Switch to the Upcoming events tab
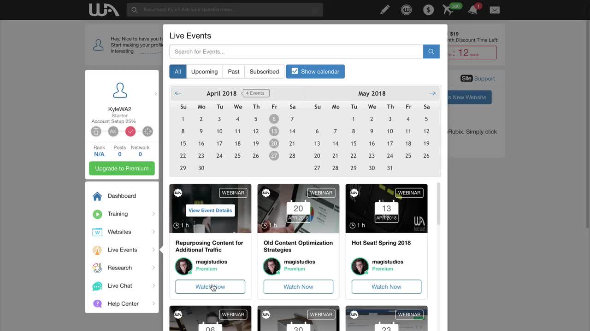Image resolution: width=590 pixels, height=331 pixels. coord(204,71)
